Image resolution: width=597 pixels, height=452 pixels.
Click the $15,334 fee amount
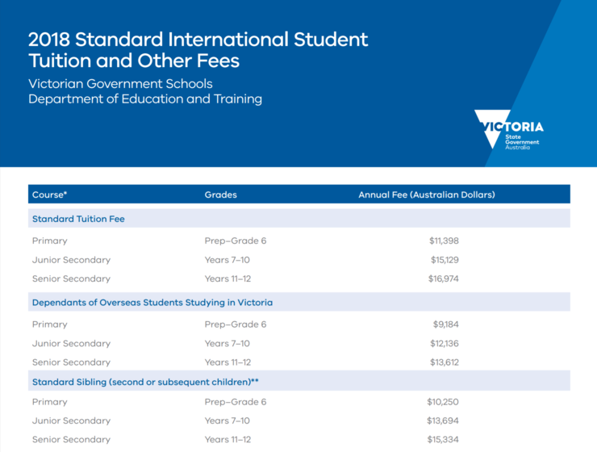pos(443,440)
